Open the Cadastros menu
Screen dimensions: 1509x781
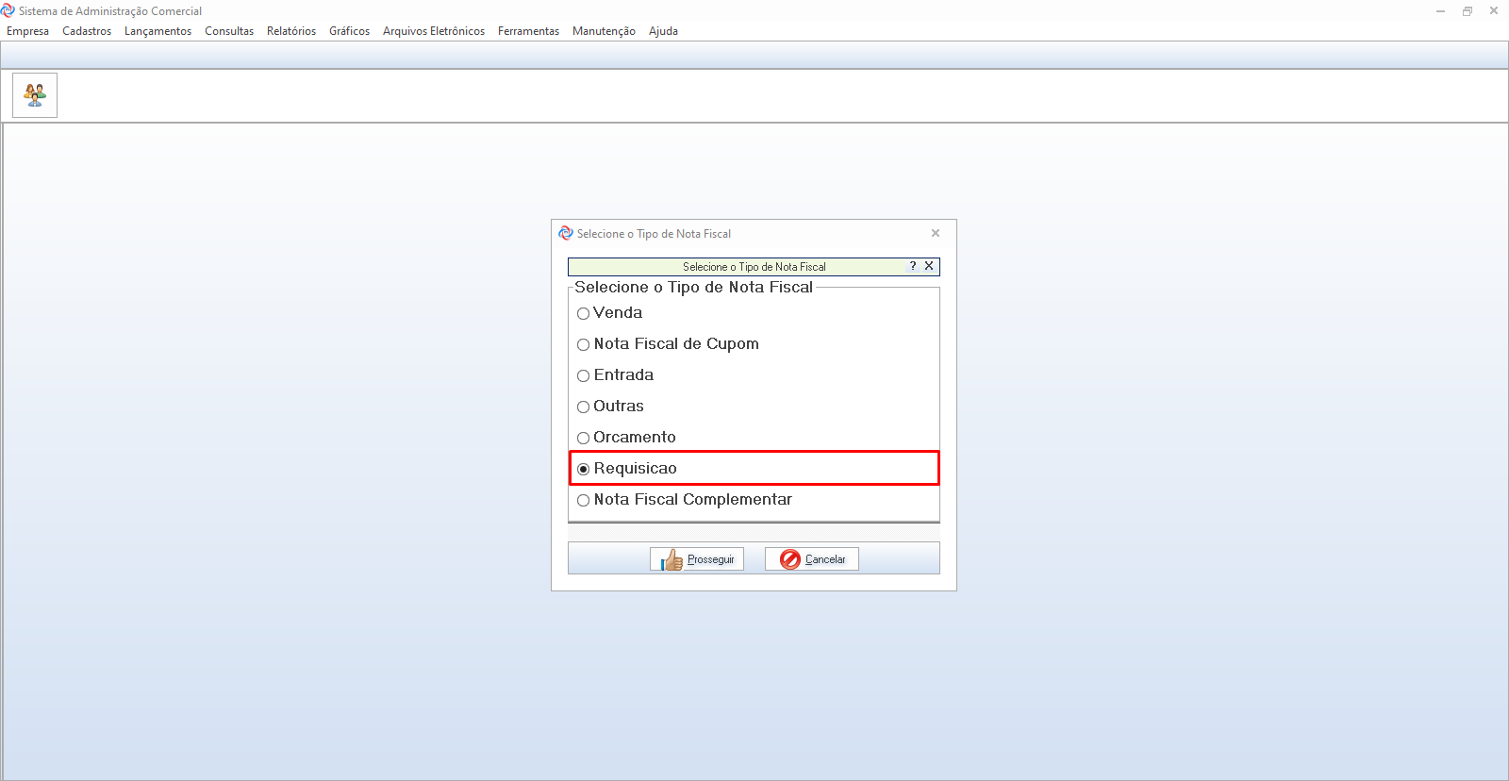pyautogui.click(x=87, y=31)
